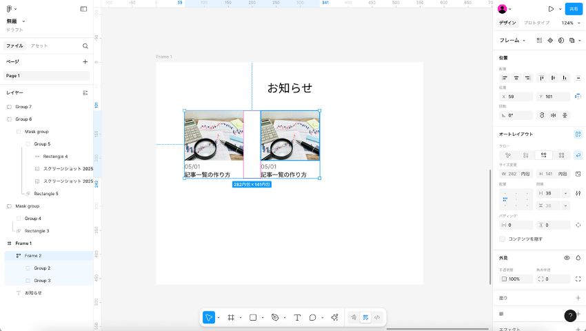Flip the selection horizontally

coord(554,116)
